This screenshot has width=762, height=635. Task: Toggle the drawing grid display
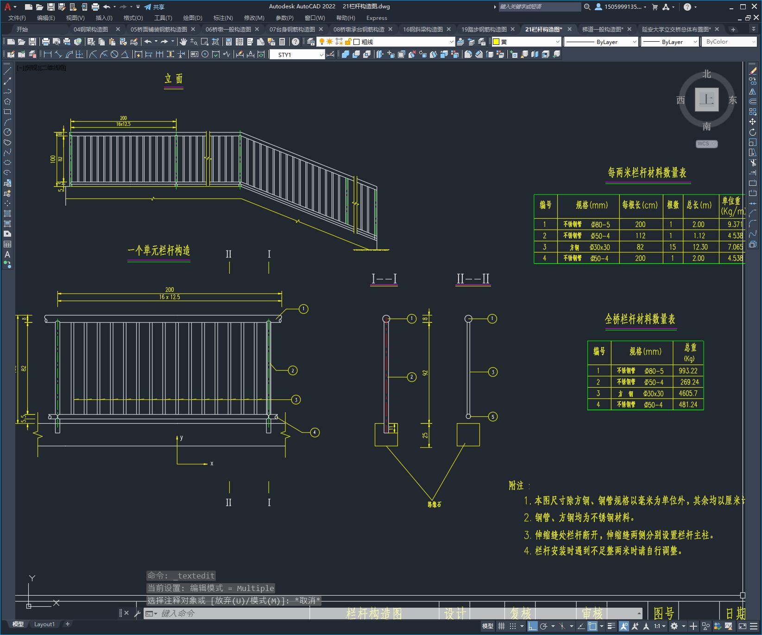pos(501,626)
